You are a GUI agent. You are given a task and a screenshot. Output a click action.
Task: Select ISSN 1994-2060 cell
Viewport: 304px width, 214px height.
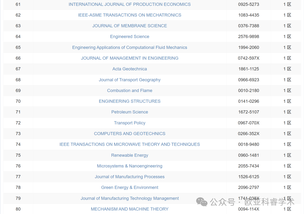(x=249, y=47)
